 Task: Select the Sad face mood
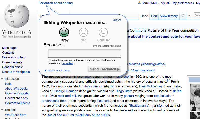point(83,32)
